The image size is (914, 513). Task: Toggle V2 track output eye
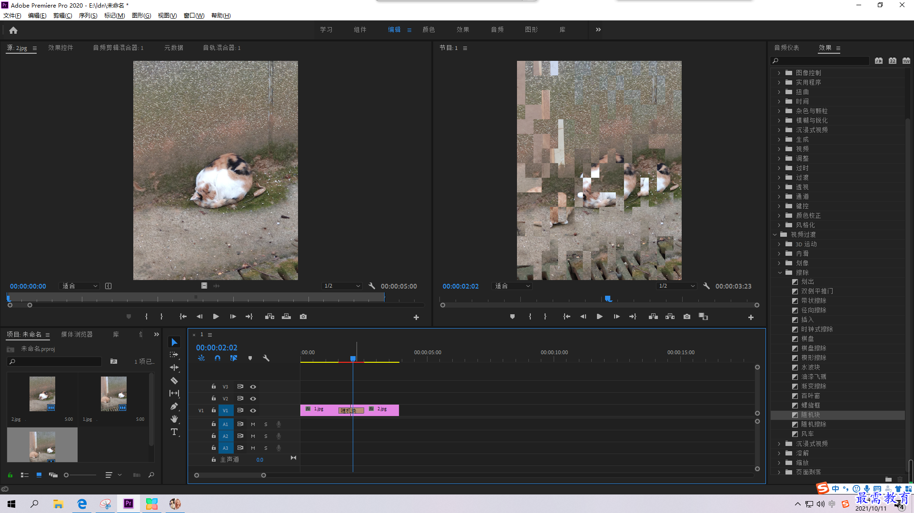tap(253, 398)
